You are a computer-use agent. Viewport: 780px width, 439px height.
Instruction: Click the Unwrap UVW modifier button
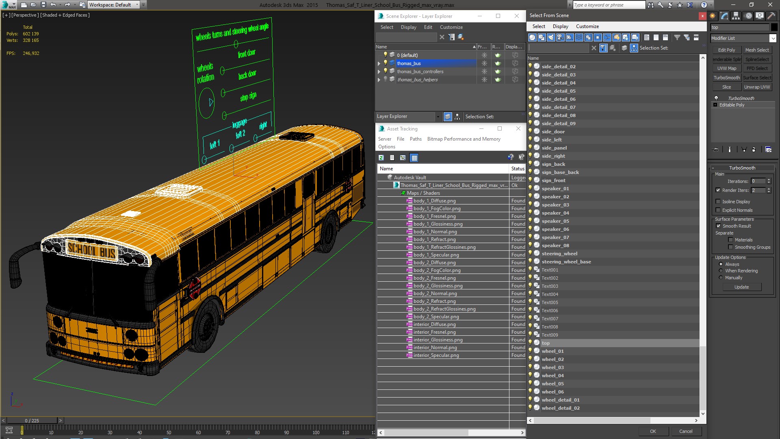tap(757, 87)
